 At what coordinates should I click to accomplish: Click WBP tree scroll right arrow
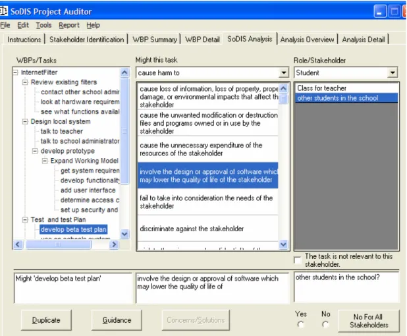tap(114, 244)
